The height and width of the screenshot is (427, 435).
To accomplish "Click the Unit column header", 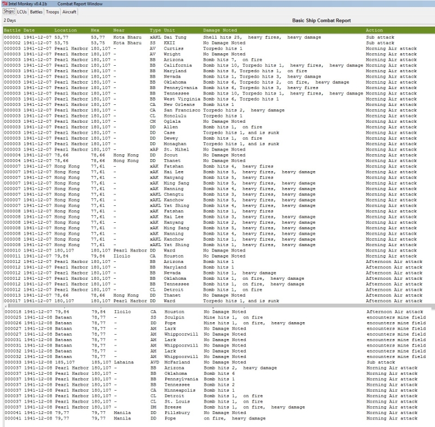I will [x=169, y=30].
